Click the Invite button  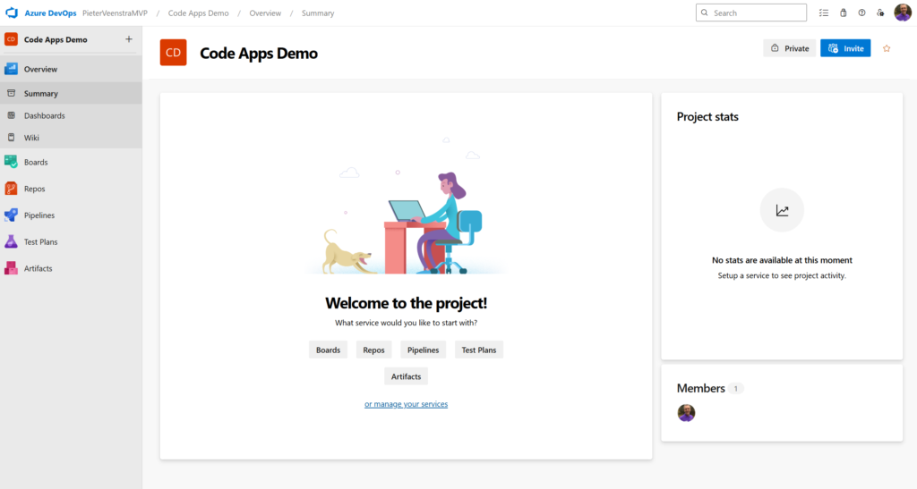click(x=845, y=48)
